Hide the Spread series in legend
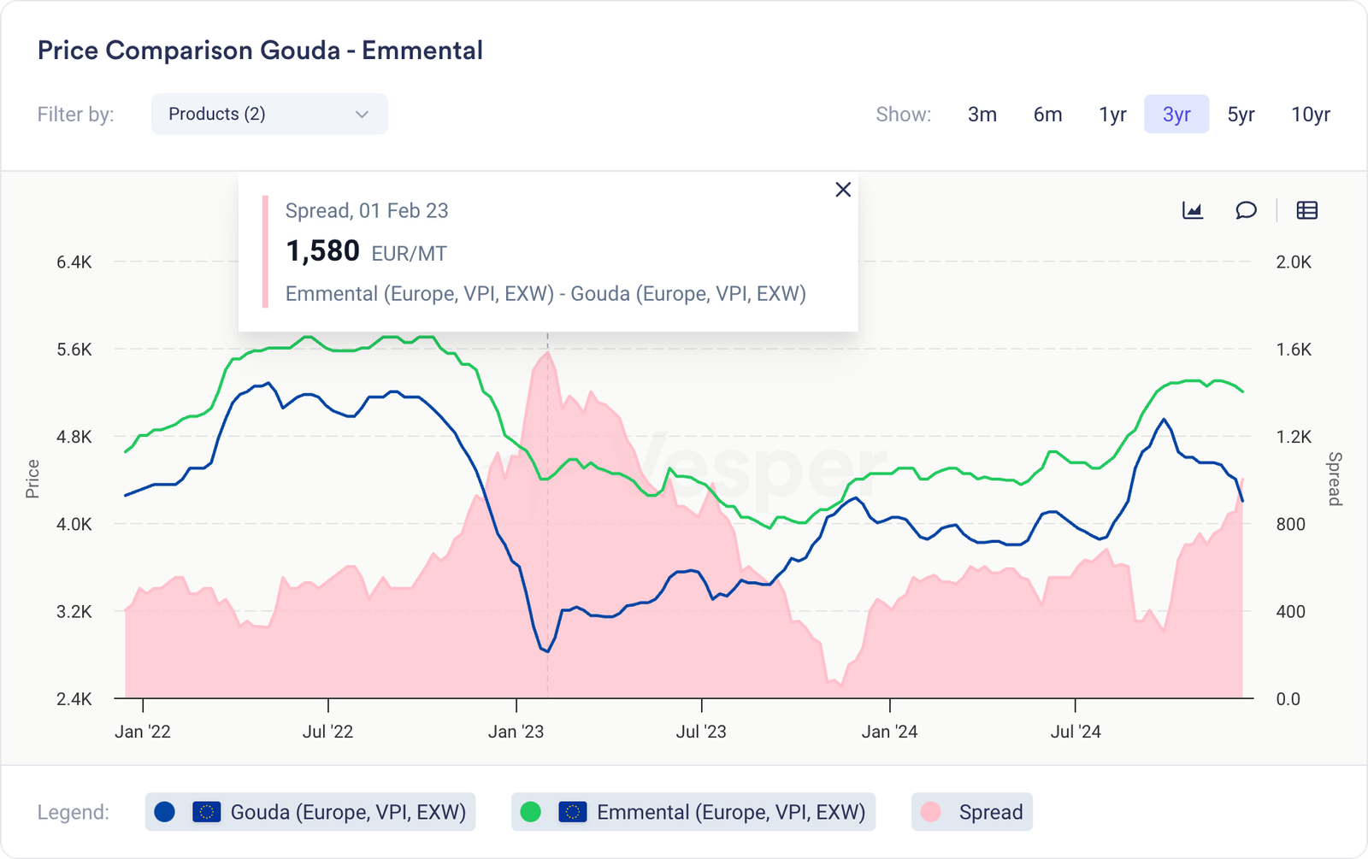 point(990,812)
